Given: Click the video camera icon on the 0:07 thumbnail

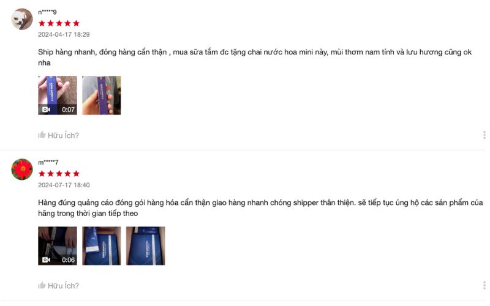Looking at the screenshot, I should click(x=47, y=110).
